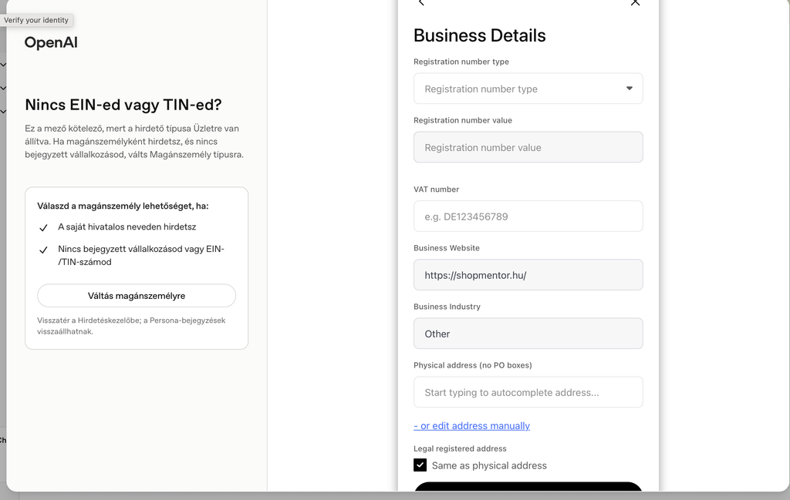Click the Physical address autocomplete field

(x=528, y=392)
